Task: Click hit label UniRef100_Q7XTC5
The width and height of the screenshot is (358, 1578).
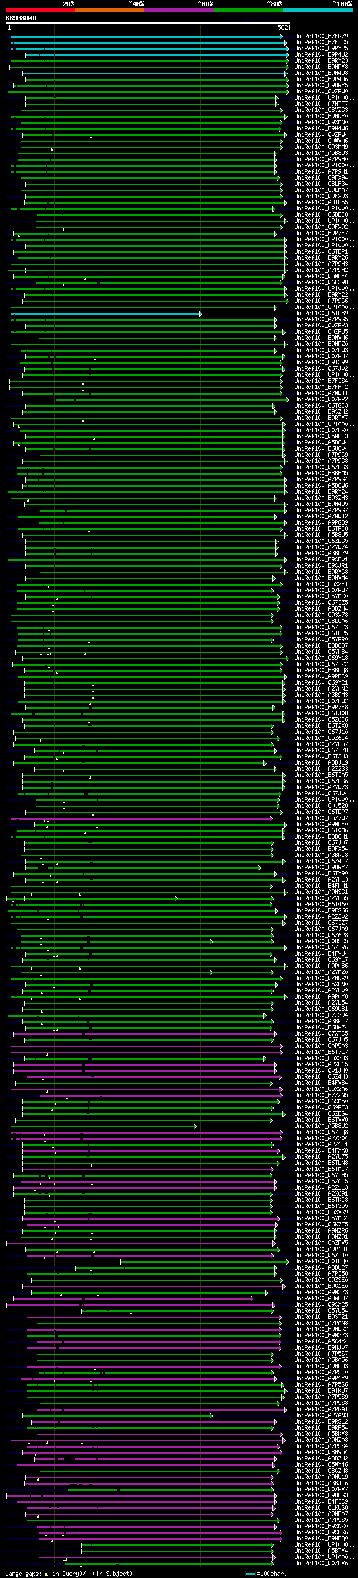Action: (x=321, y=1034)
